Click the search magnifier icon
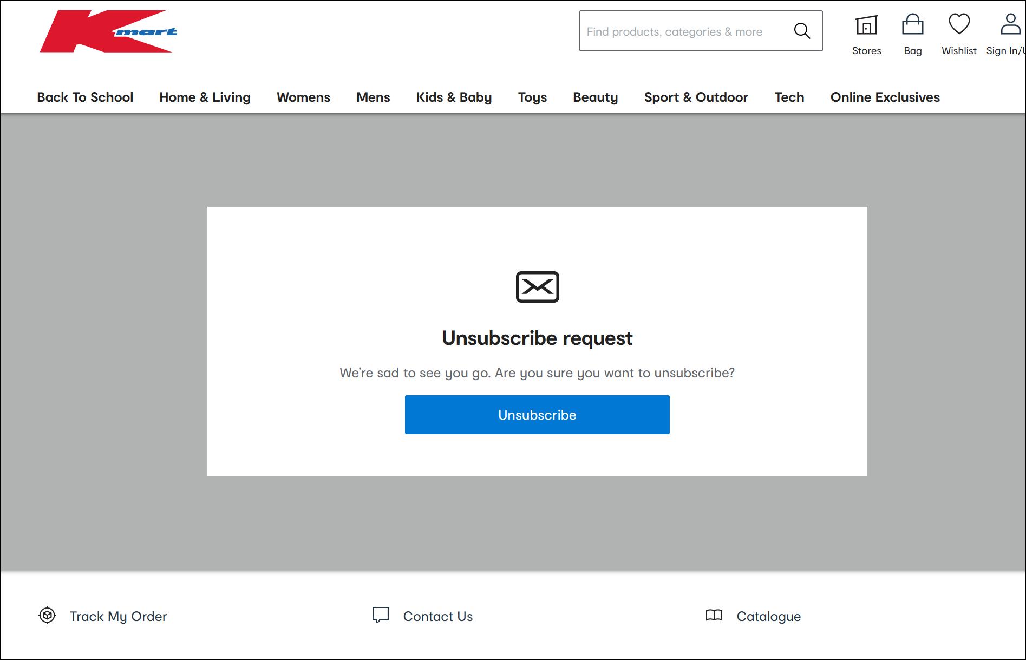Image resolution: width=1026 pixels, height=660 pixels. point(802,31)
